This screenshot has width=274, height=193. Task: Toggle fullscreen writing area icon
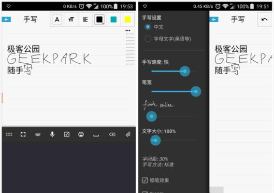tap(23, 134)
